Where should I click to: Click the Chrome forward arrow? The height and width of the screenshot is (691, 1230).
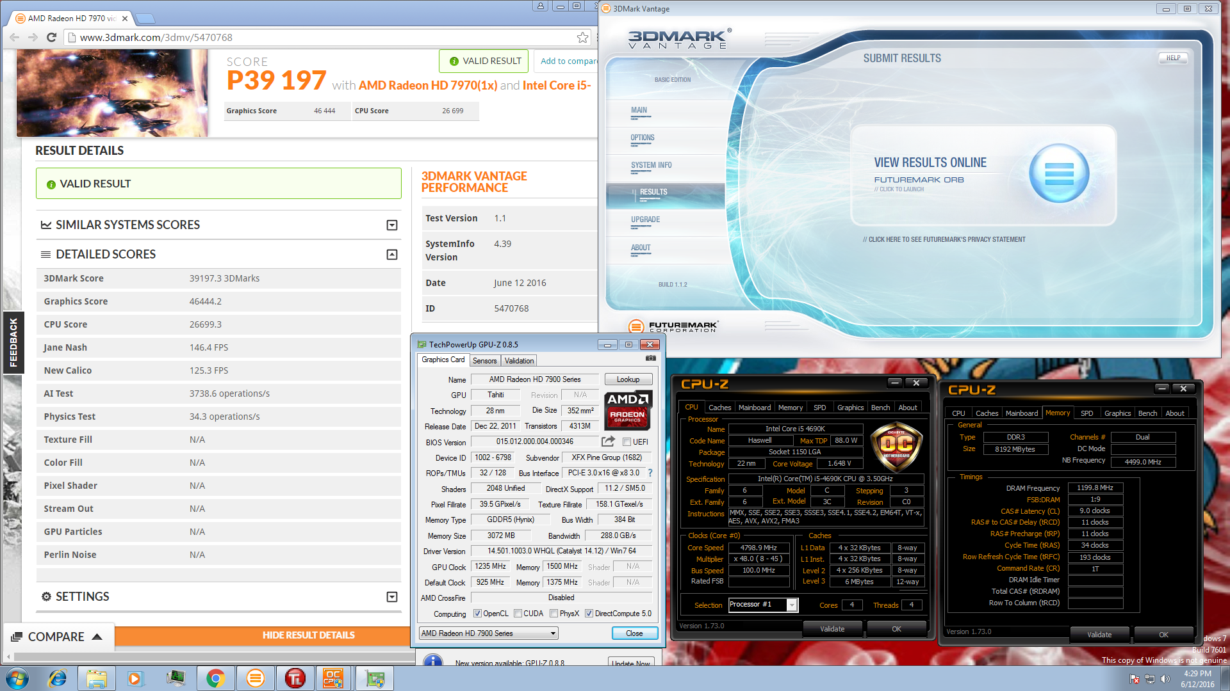[33, 37]
